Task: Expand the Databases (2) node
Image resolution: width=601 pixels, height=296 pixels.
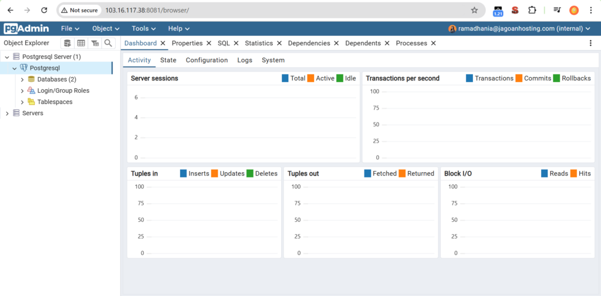Action: [22, 79]
